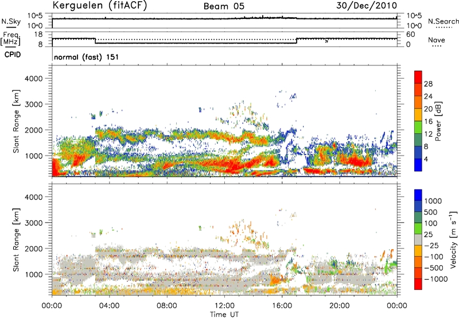Click the '1000' tick on the velocity panel axis
459x318 pixels.
[x=33, y=274]
